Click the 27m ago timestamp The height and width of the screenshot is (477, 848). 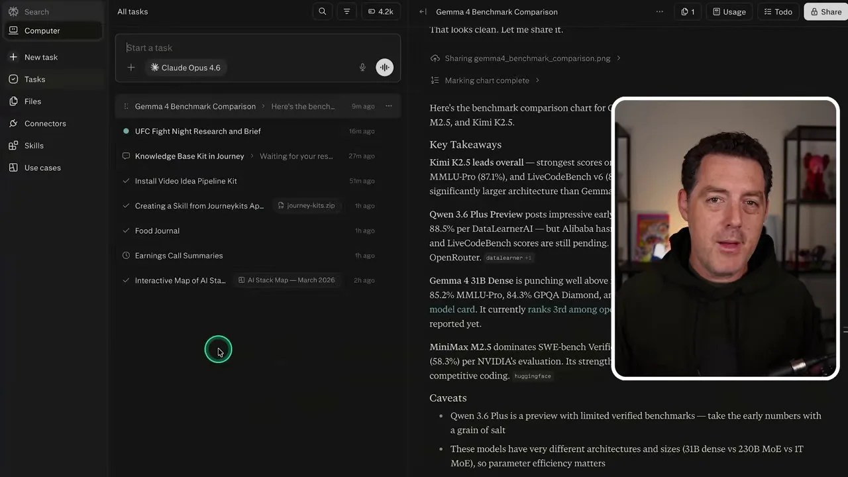362,156
